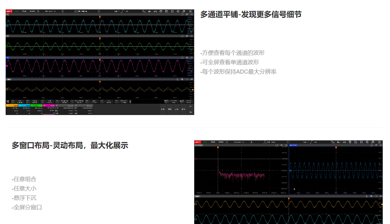
Task: Click the printer icon in the upper oscilloscope toolbar
Action: pos(161,11)
